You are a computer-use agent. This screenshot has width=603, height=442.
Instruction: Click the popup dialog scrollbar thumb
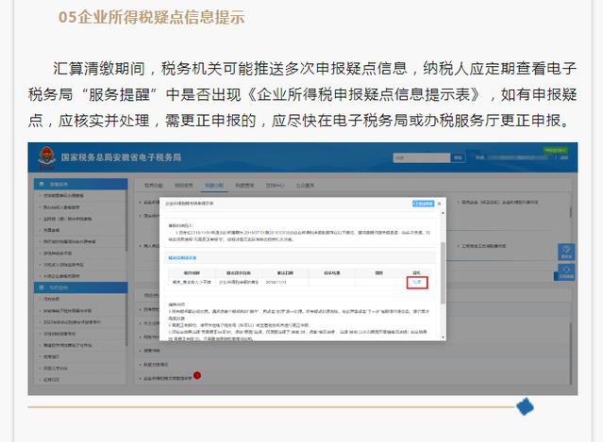coord(443,273)
